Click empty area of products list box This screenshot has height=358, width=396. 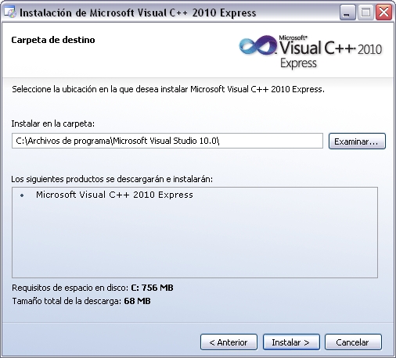point(195,240)
